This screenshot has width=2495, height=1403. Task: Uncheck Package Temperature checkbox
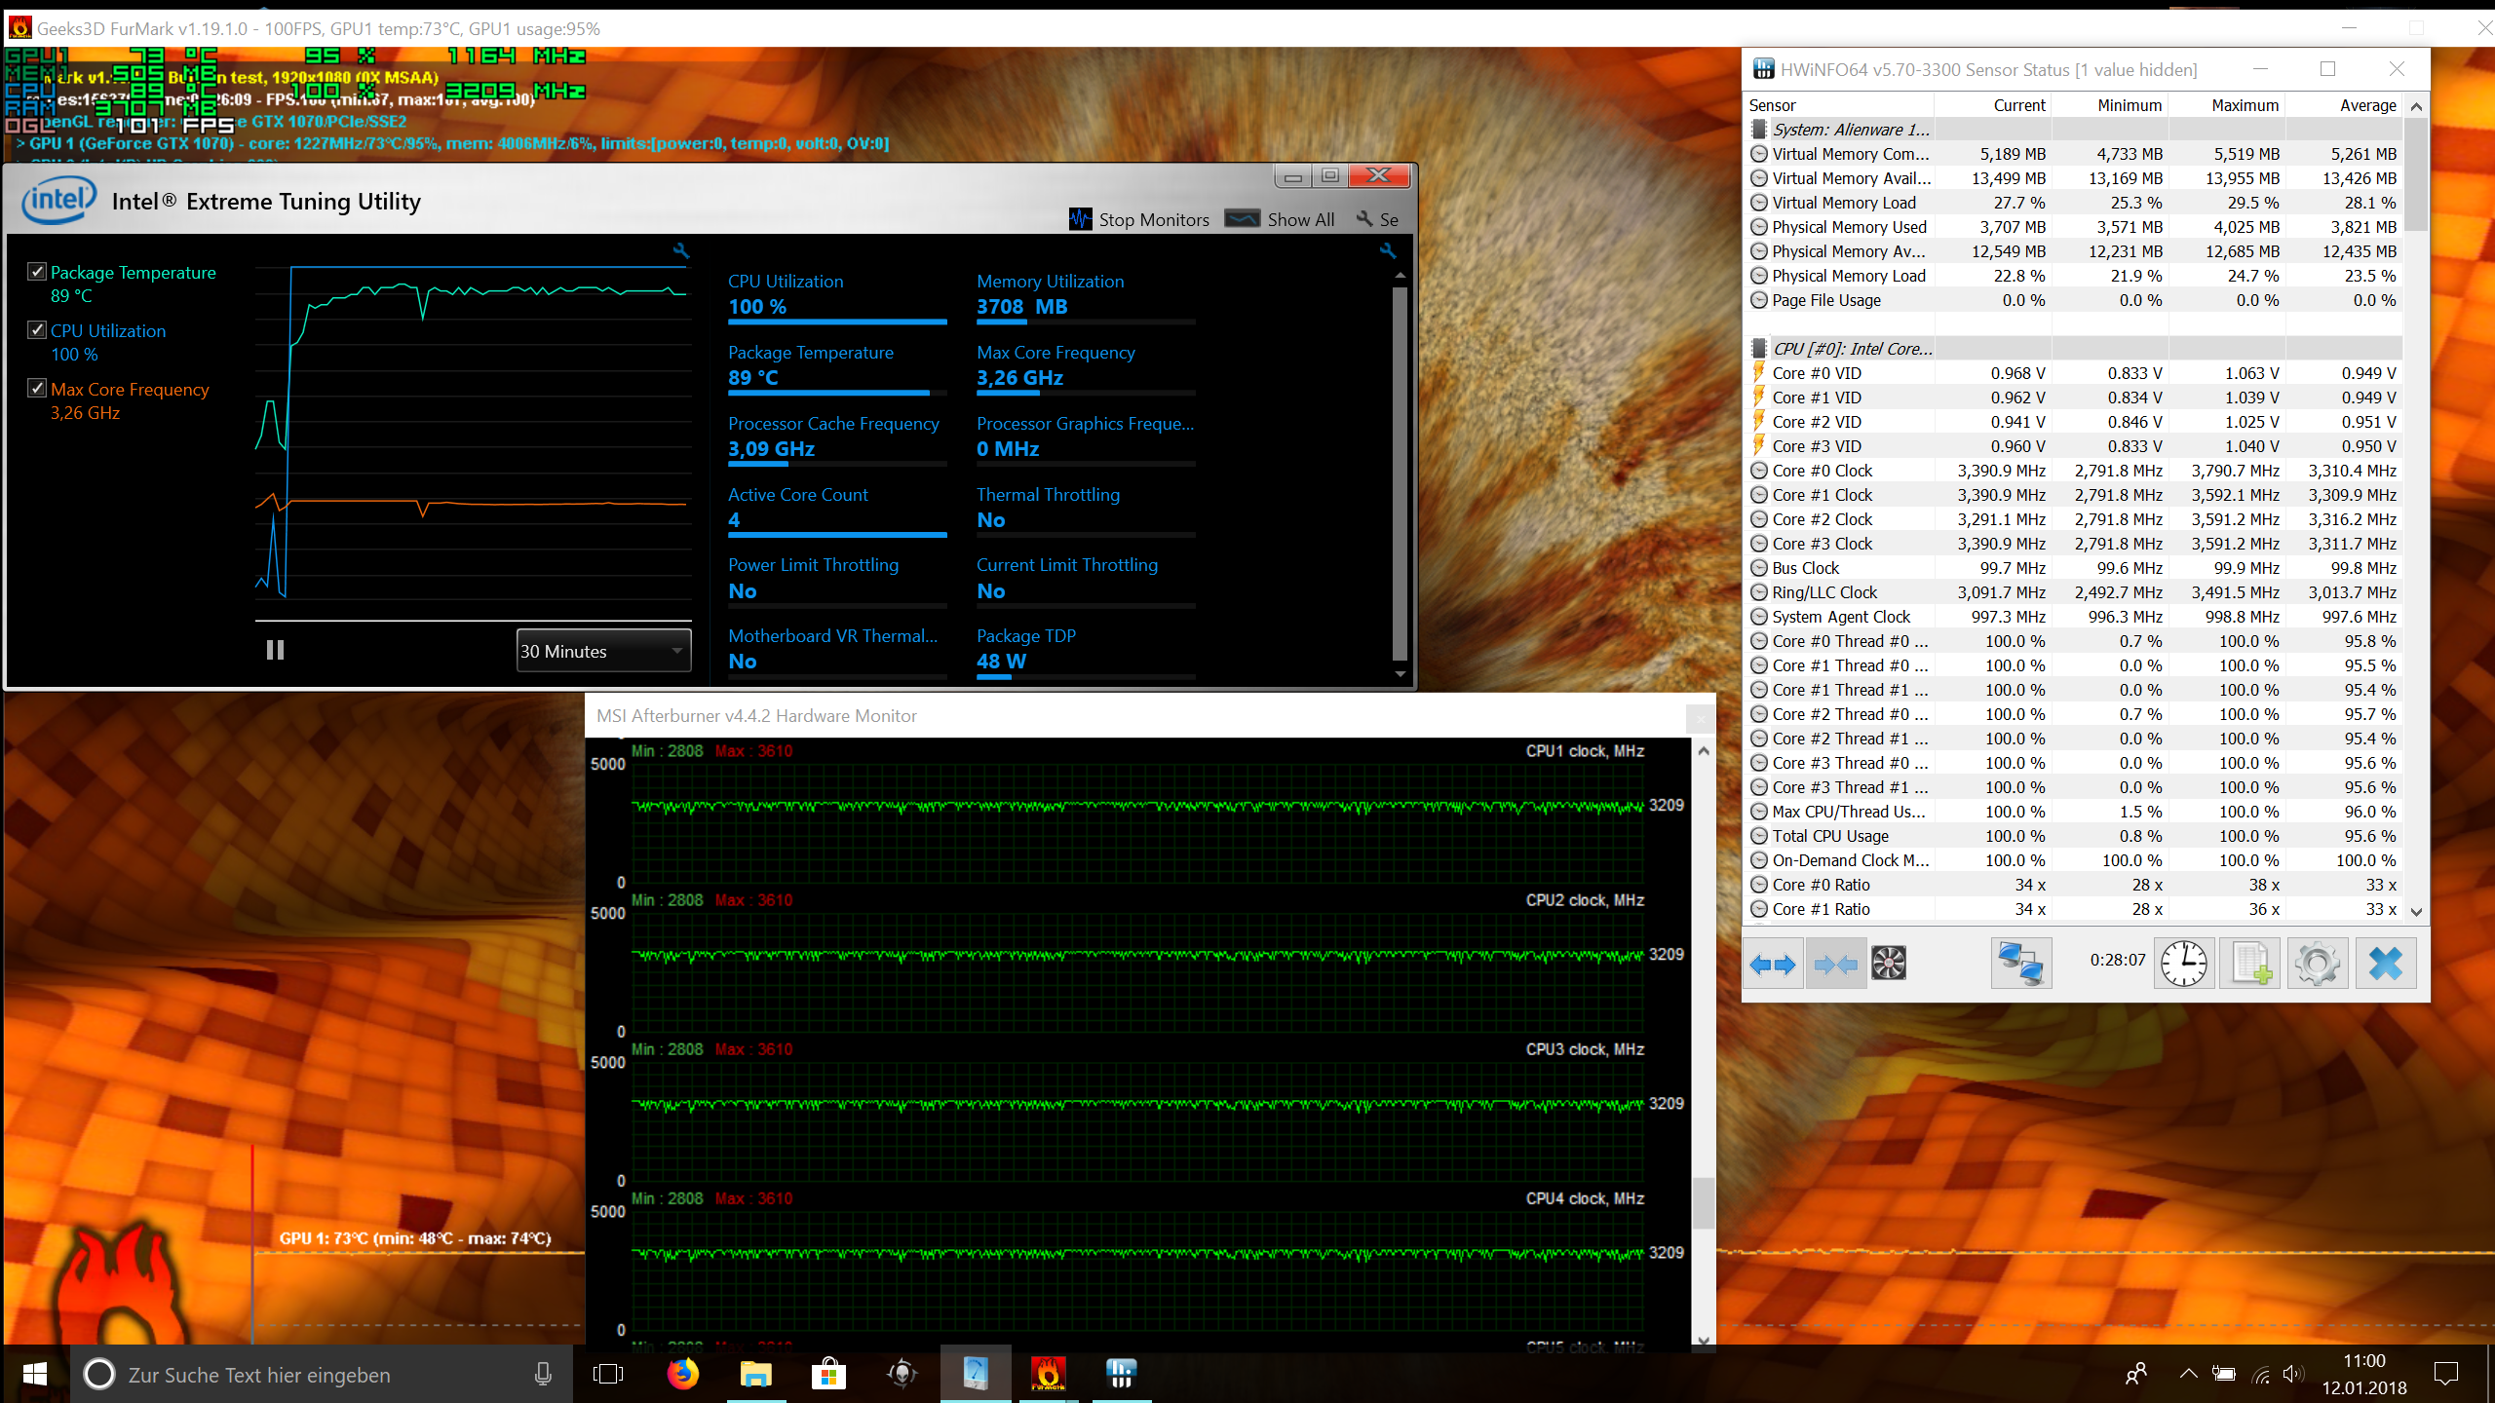click(37, 272)
